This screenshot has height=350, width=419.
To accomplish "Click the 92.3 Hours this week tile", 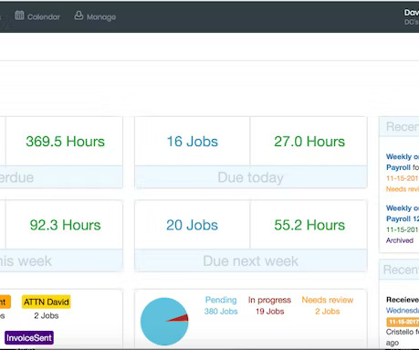I will (65, 225).
